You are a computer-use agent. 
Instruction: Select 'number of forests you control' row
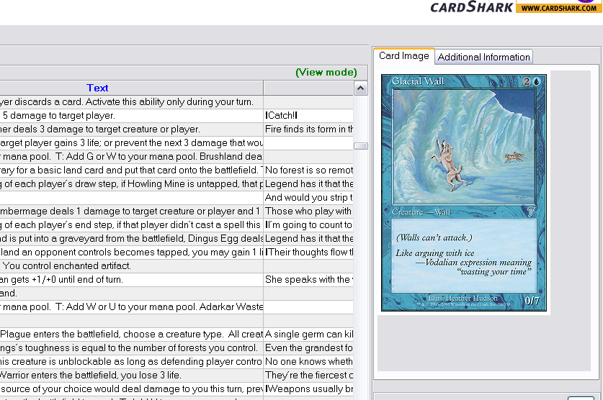132,348
